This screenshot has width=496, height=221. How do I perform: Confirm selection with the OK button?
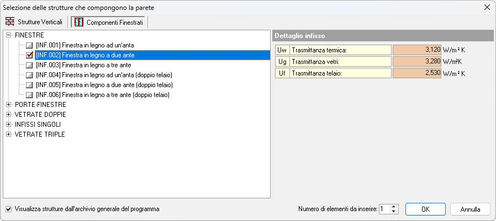click(425, 209)
